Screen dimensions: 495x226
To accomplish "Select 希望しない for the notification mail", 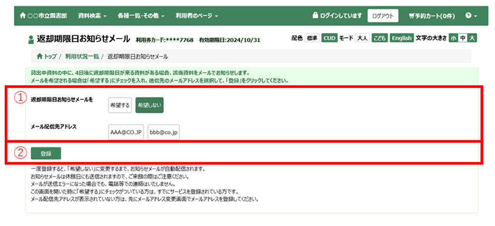I will tap(149, 105).
